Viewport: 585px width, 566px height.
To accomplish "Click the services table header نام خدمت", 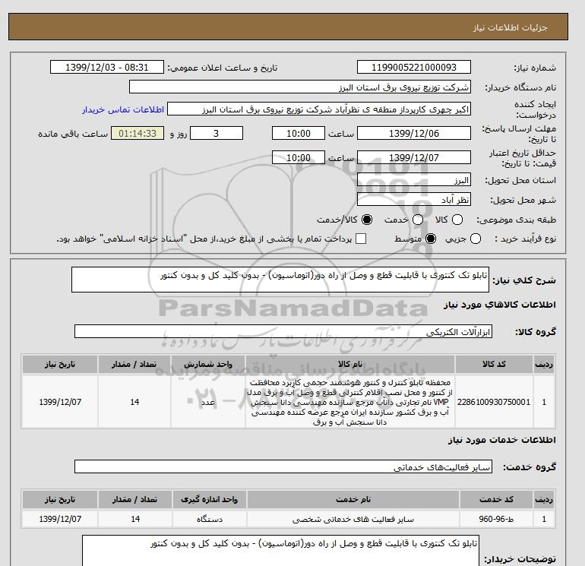I will click(353, 500).
